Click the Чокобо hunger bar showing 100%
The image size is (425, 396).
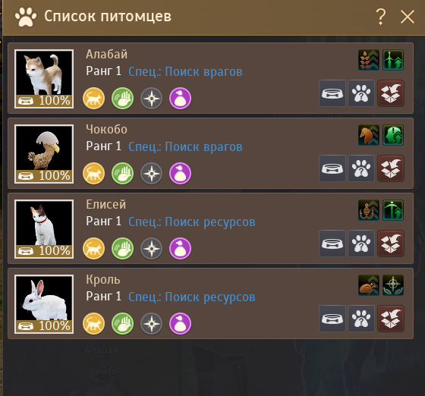tap(44, 176)
